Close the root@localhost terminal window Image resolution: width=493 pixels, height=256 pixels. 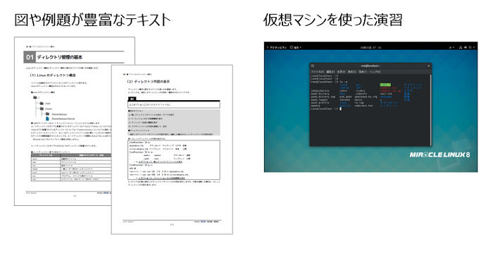point(428,66)
